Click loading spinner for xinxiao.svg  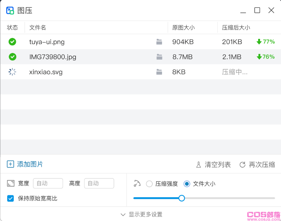point(13,72)
